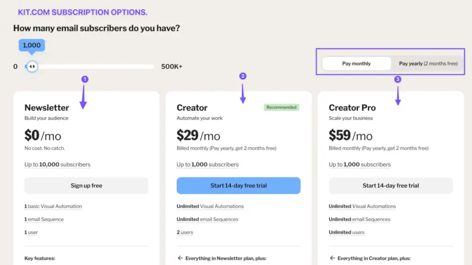Screen dimensions: 472x265
Task: Click '2 users' feature in Creator
Action: pos(185,232)
